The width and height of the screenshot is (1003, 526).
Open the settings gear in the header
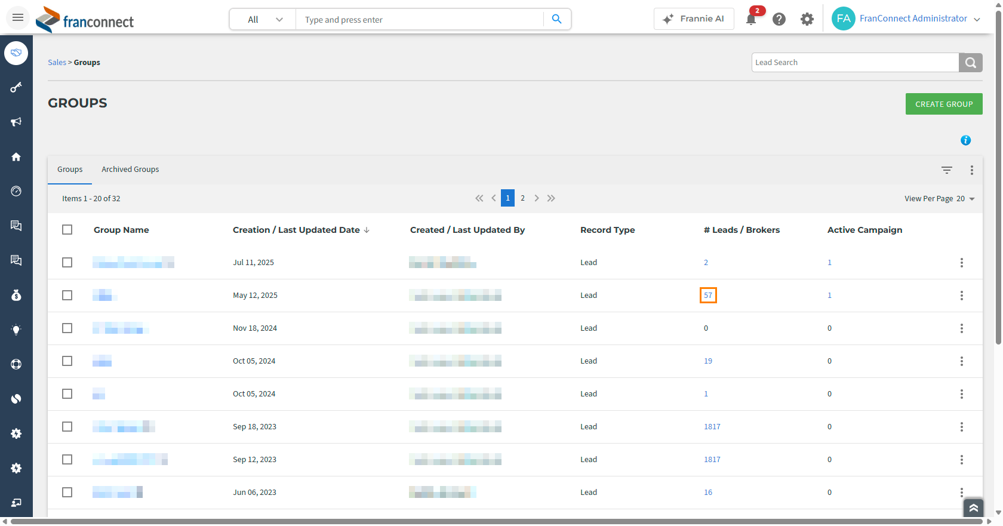(x=807, y=19)
